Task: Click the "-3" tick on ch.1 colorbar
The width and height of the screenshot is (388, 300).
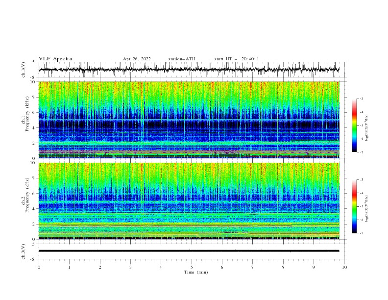Action: pyautogui.click(x=361, y=99)
